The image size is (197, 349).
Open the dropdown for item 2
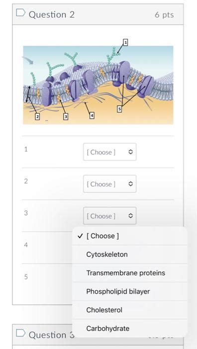(110, 183)
